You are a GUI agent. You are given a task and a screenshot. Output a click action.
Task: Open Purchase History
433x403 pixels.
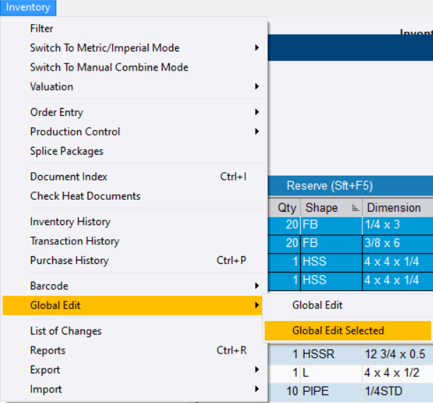point(69,260)
